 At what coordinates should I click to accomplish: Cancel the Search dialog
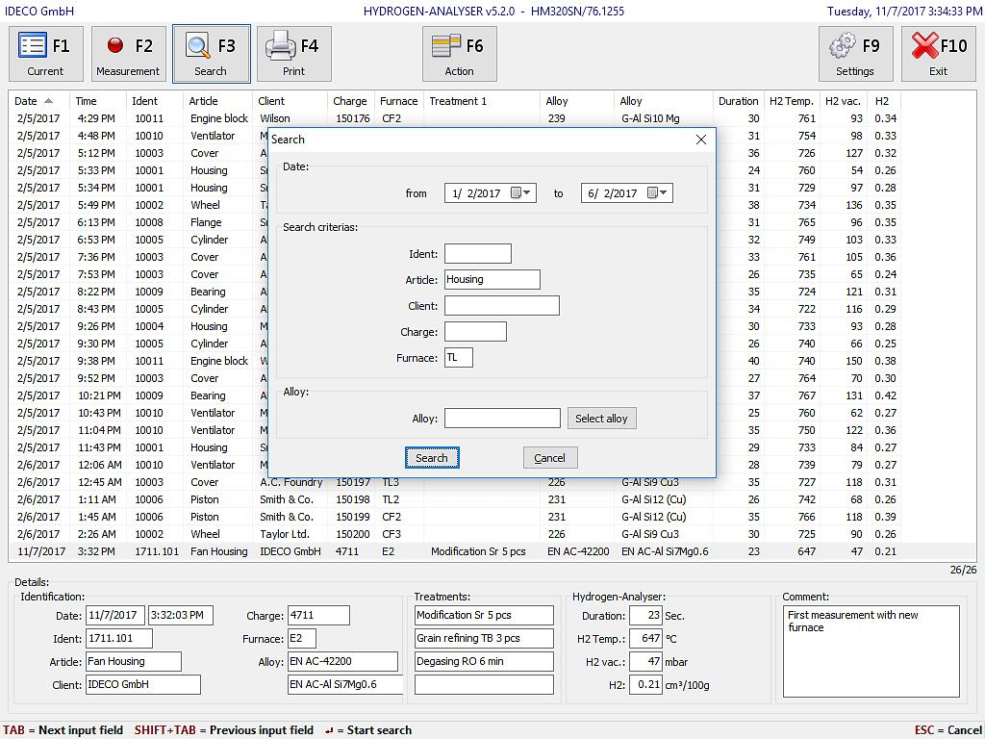pyautogui.click(x=549, y=458)
